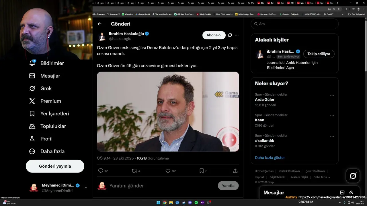Screen dimensions: 367x206
Task: Expand the Mesajlar drawer with the double chevron
Action: 351,193
